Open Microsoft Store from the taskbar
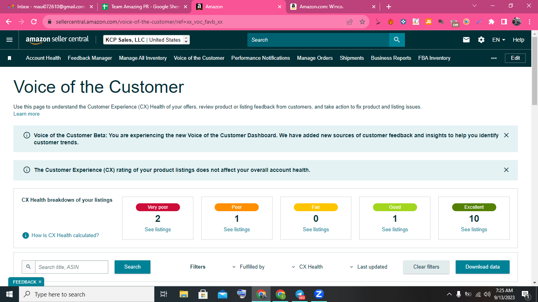538x302 pixels. click(x=203, y=294)
